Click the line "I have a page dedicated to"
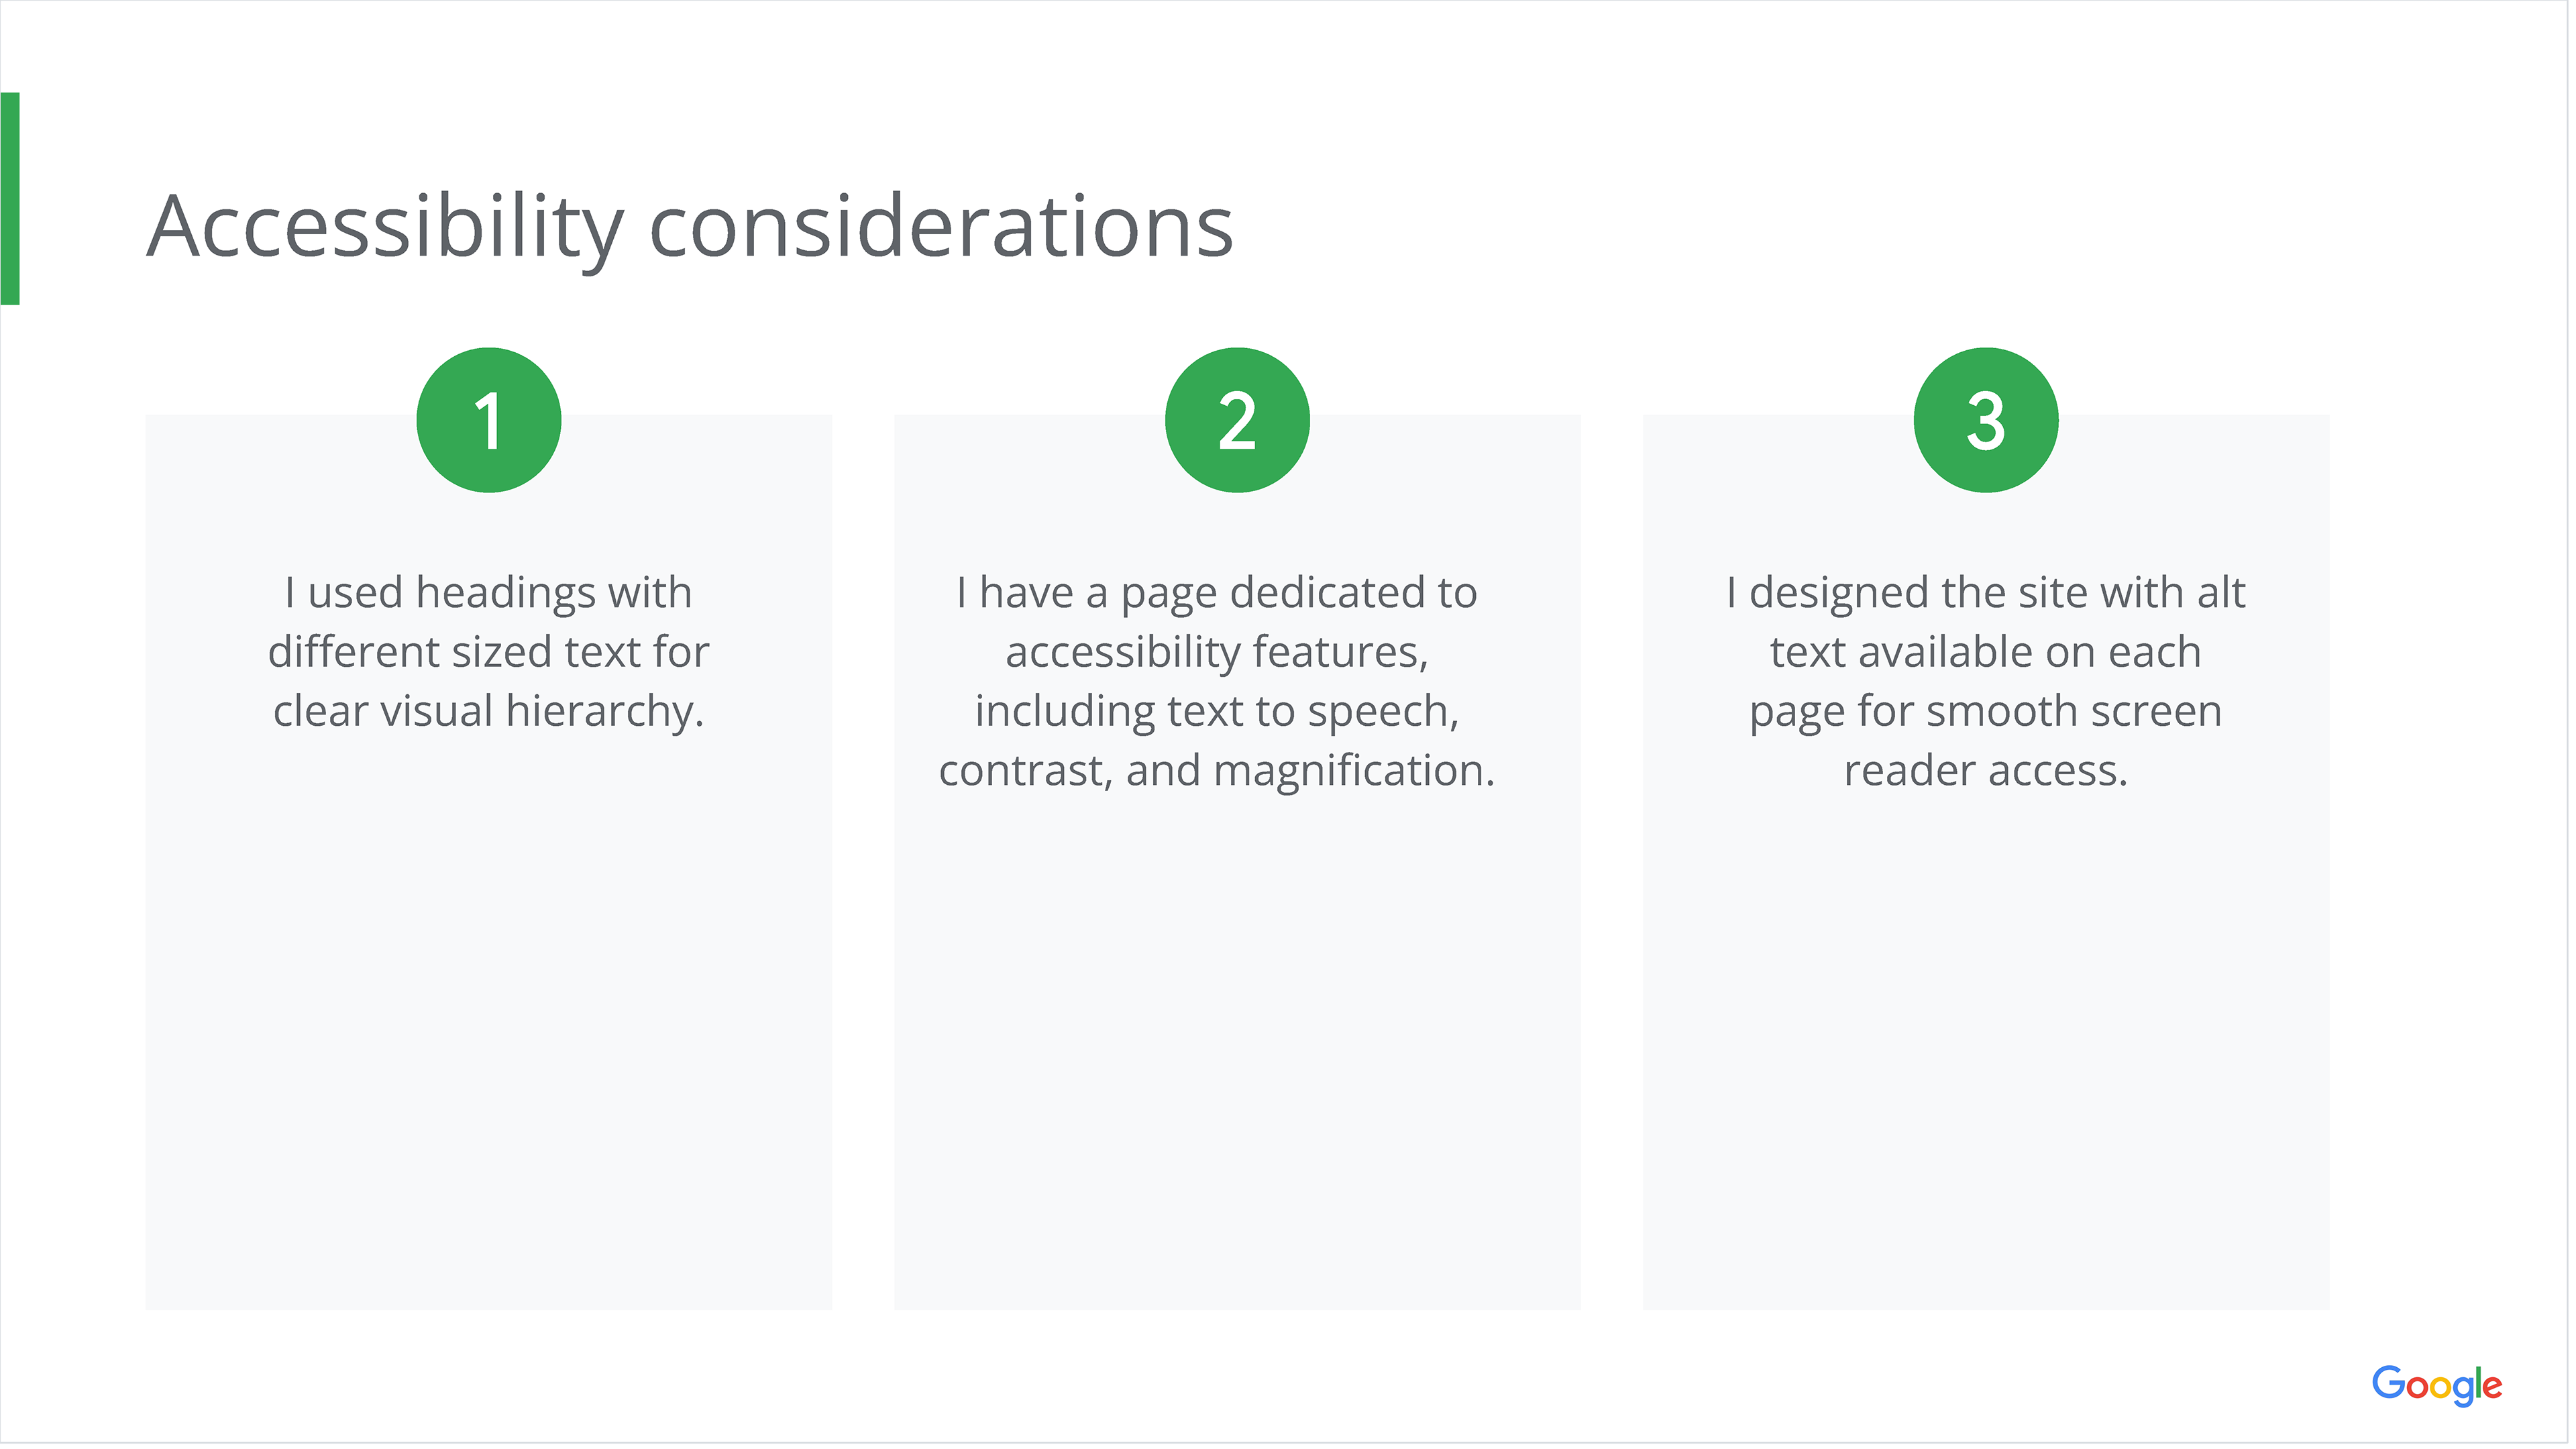This screenshot has width=2576, height=1449. coord(1217,593)
